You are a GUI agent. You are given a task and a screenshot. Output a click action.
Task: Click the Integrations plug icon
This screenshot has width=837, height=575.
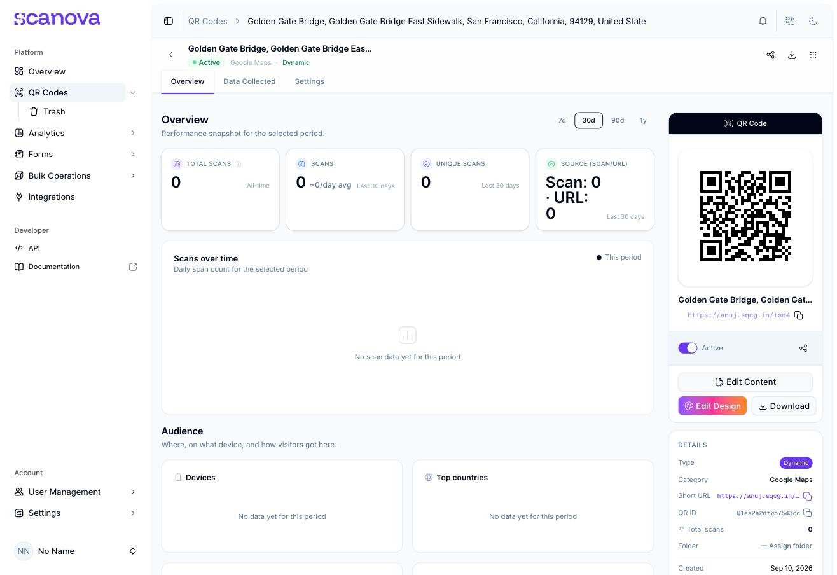(x=19, y=197)
